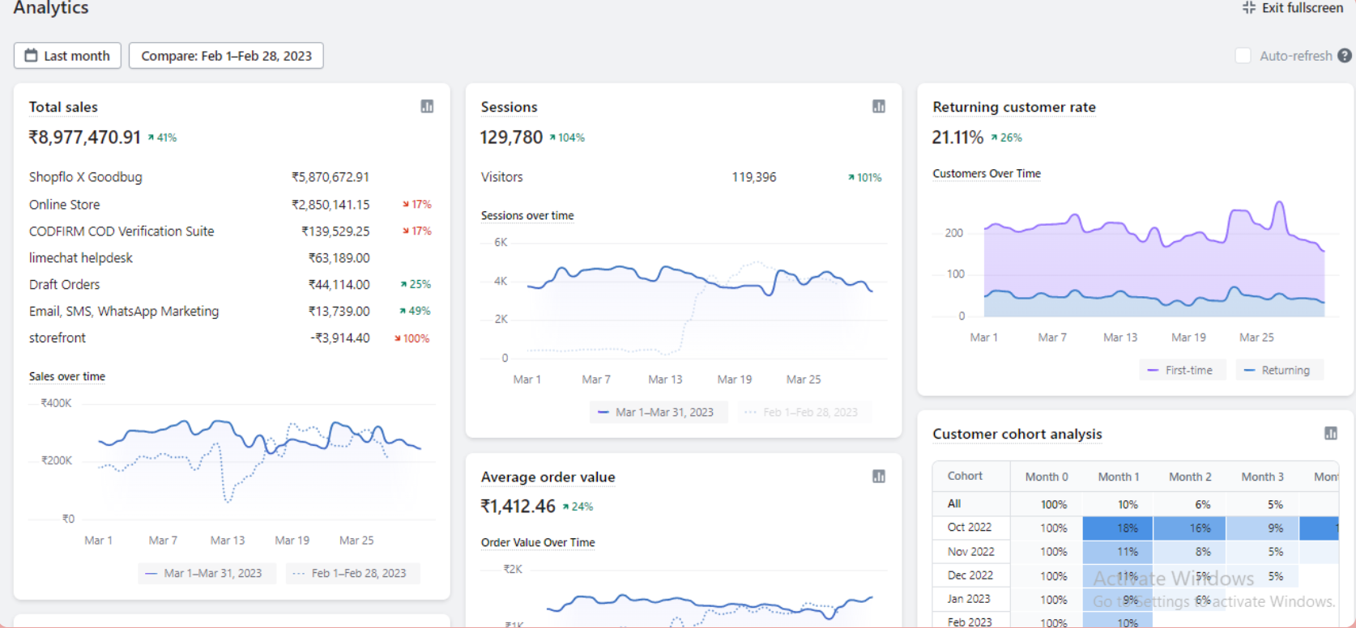The width and height of the screenshot is (1356, 628).
Task: Toggle the First-time legend in Customers chart
Action: 1181,370
